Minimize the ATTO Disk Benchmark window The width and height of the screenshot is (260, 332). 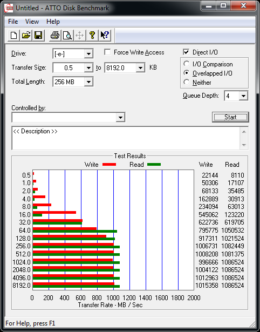[x=208, y=6]
